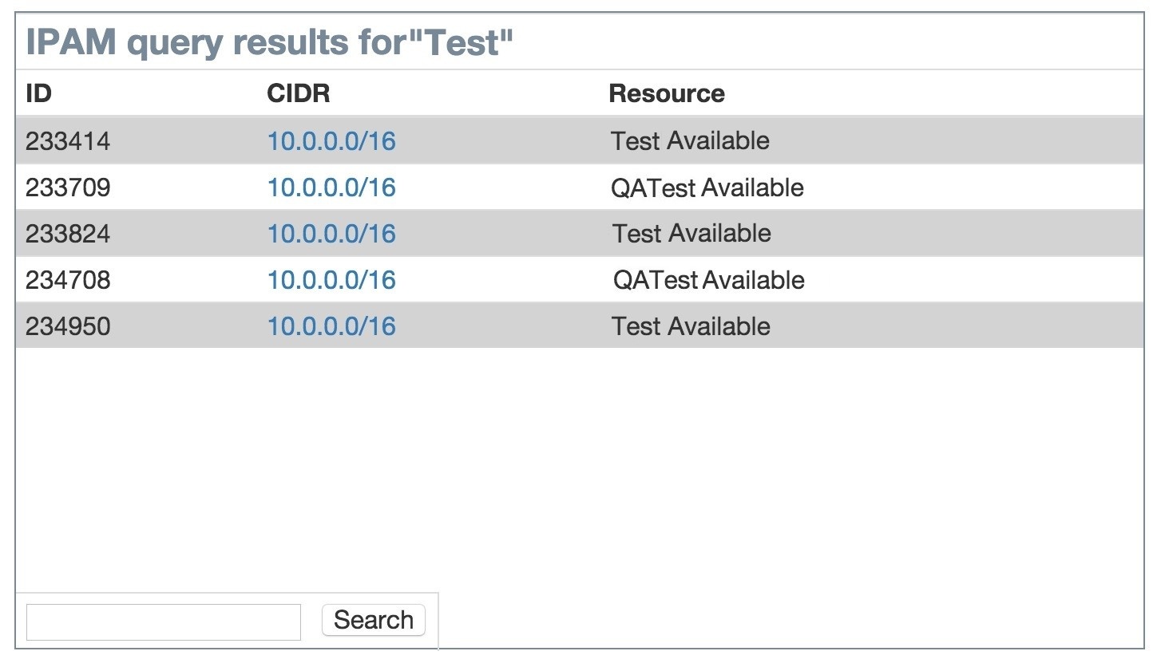This screenshot has width=1161, height=659.
Task: Select ID cell 233824
Action: pos(68,234)
